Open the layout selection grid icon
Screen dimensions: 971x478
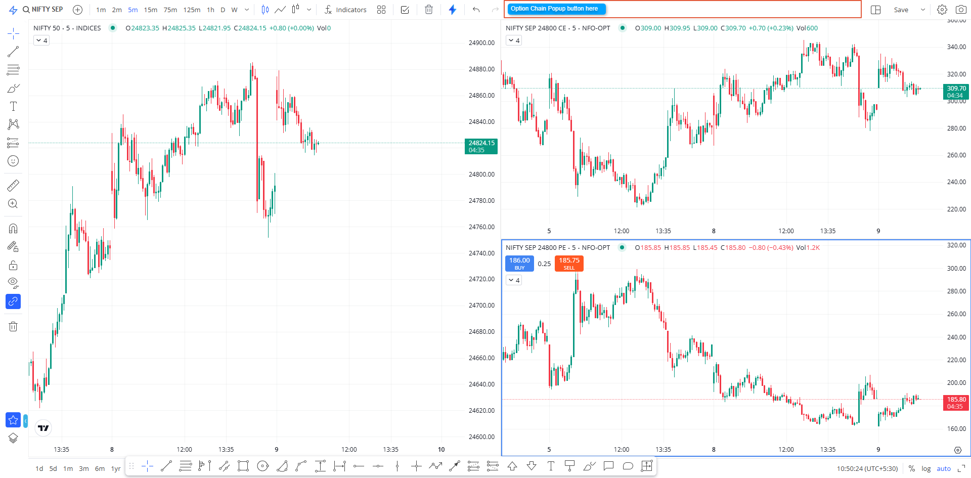click(875, 10)
